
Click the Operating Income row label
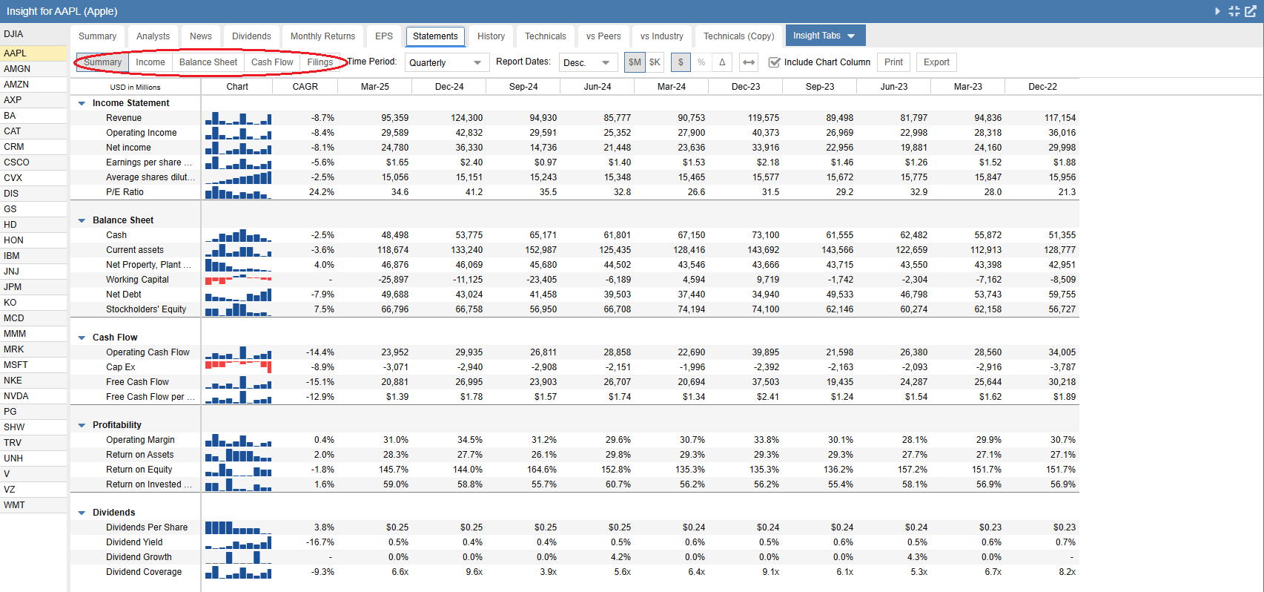(x=142, y=133)
